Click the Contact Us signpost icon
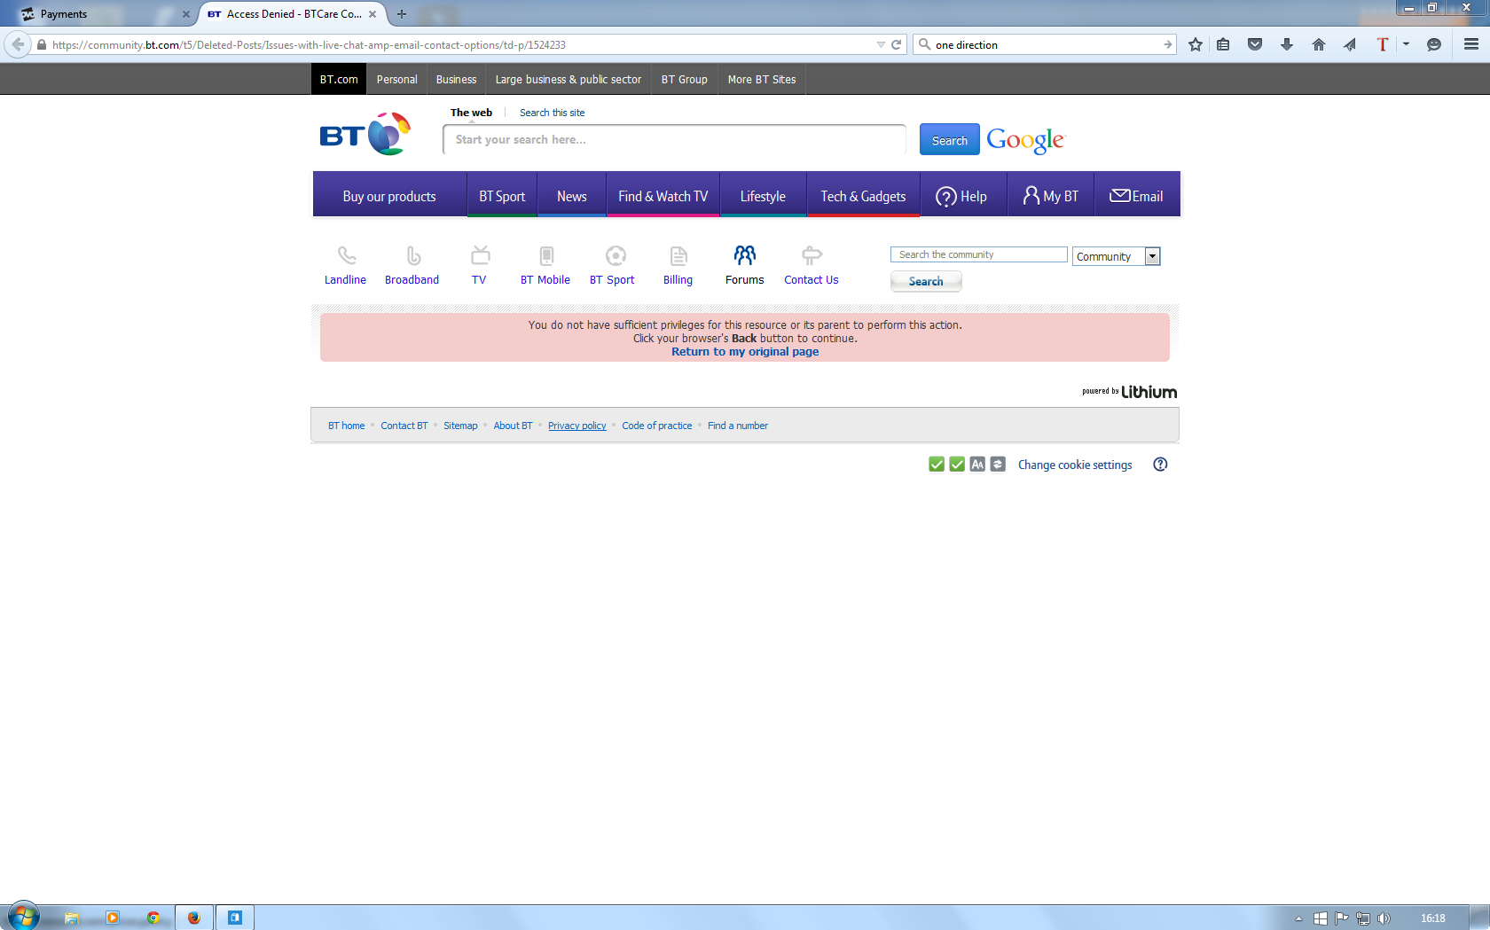1490x930 pixels. pyautogui.click(x=812, y=256)
